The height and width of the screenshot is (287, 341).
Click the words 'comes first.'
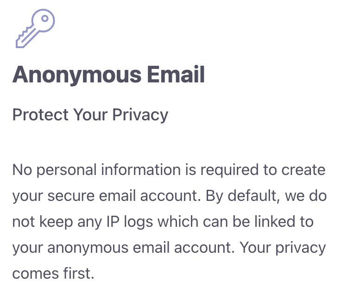tap(53, 274)
